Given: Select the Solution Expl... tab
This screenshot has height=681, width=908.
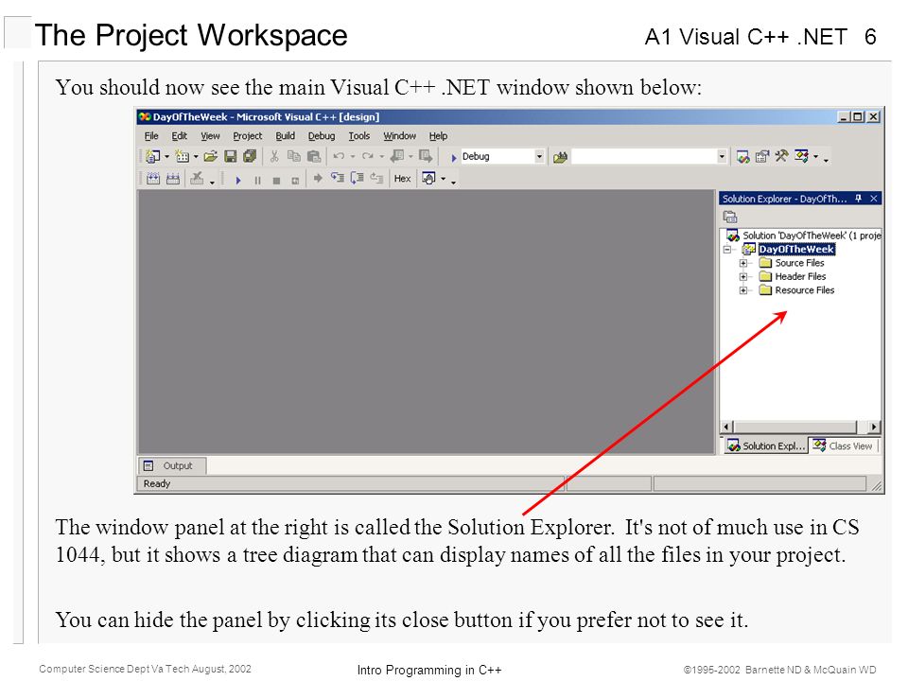Looking at the screenshot, I should coord(766,445).
